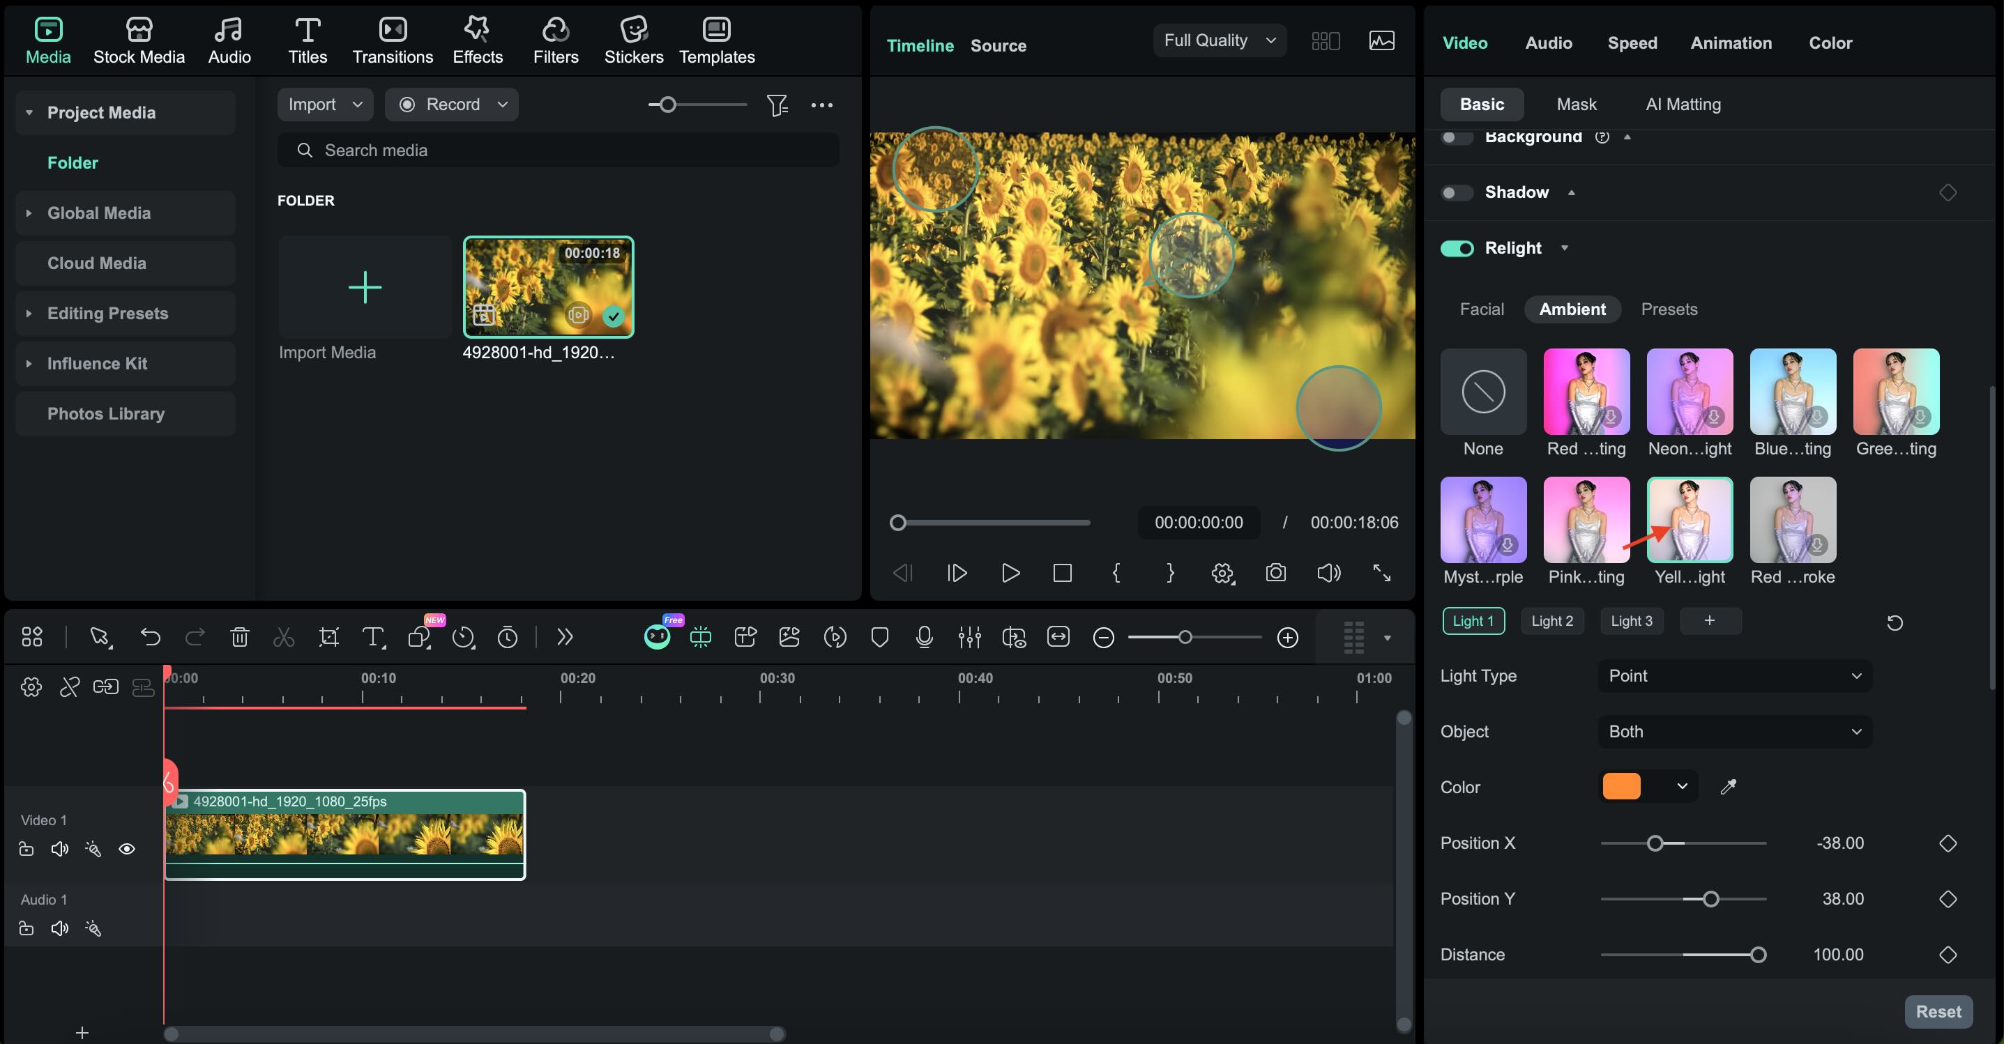2004x1044 pixels.
Task: Switch to the Animation tab
Action: click(x=1730, y=43)
